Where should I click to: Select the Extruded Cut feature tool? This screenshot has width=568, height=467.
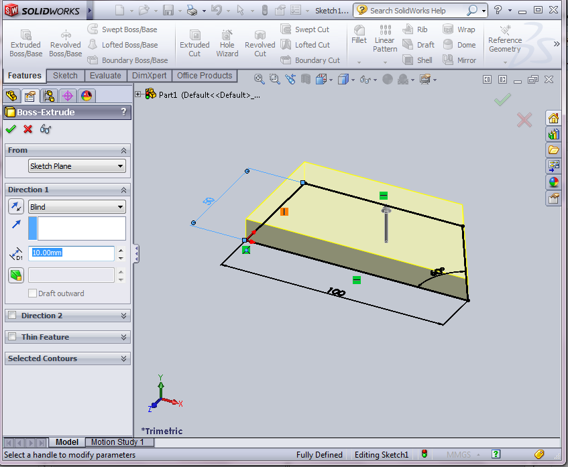coord(194,42)
